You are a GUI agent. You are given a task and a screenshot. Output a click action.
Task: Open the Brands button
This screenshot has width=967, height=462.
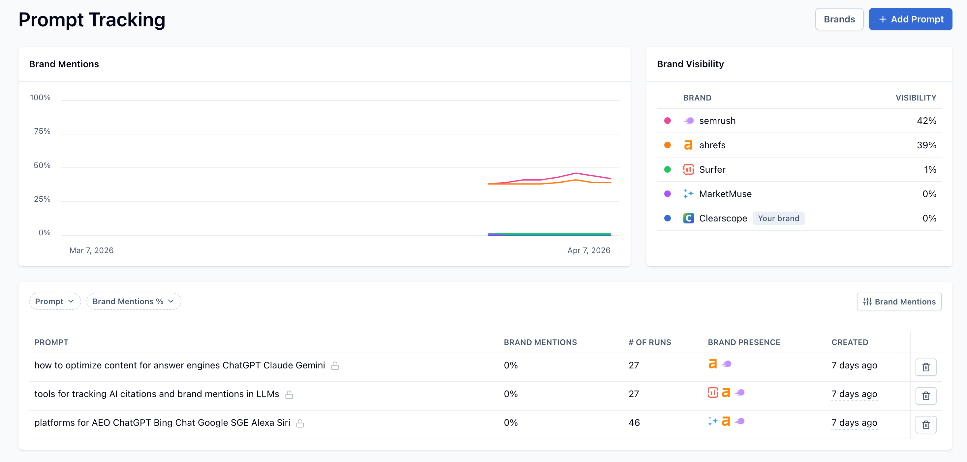pos(839,19)
